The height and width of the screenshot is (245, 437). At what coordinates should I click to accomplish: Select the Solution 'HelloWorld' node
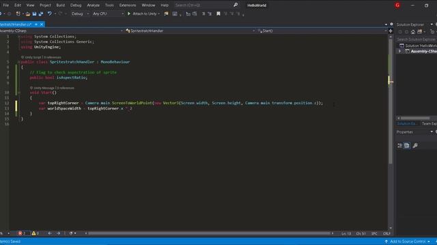point(419,46)
